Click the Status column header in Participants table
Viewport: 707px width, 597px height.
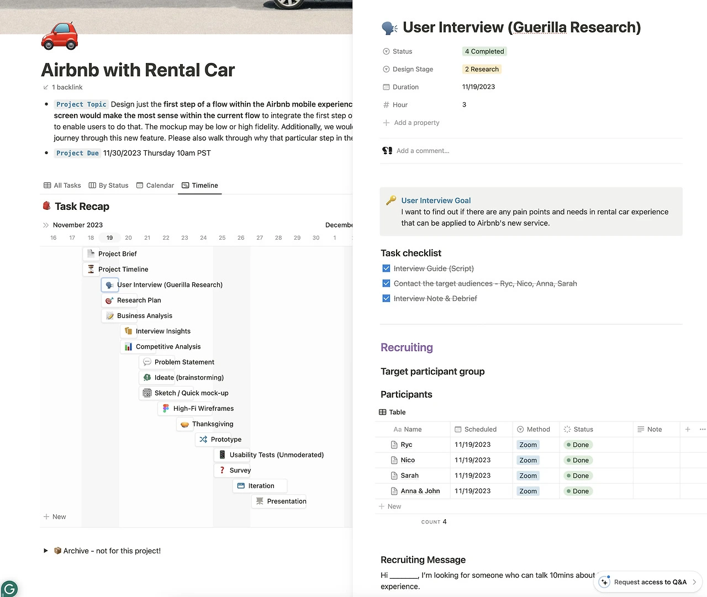(x=596, y=429)
